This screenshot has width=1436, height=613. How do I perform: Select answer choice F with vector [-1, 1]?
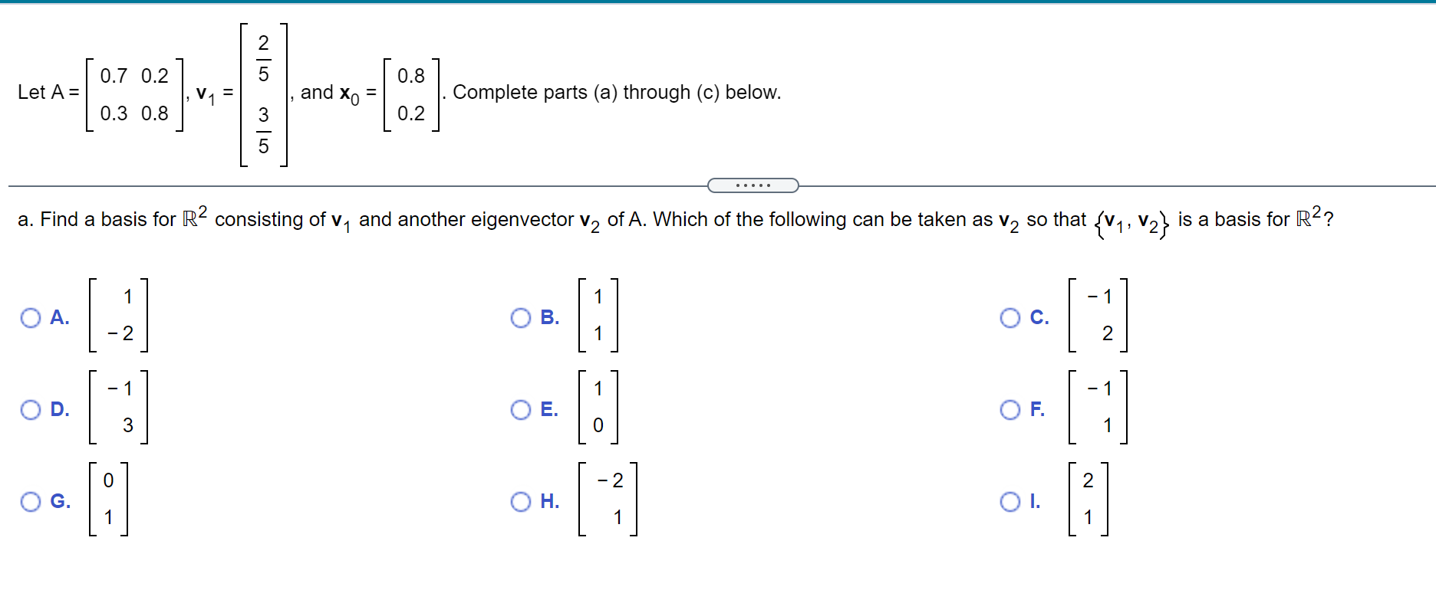(1011, 410)
